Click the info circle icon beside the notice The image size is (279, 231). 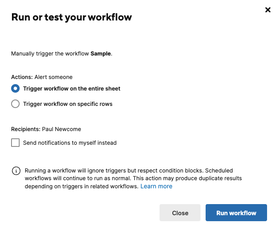[16, 171]
